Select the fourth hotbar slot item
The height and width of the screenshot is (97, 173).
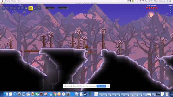pyautogui.click(x=15, y=8)
